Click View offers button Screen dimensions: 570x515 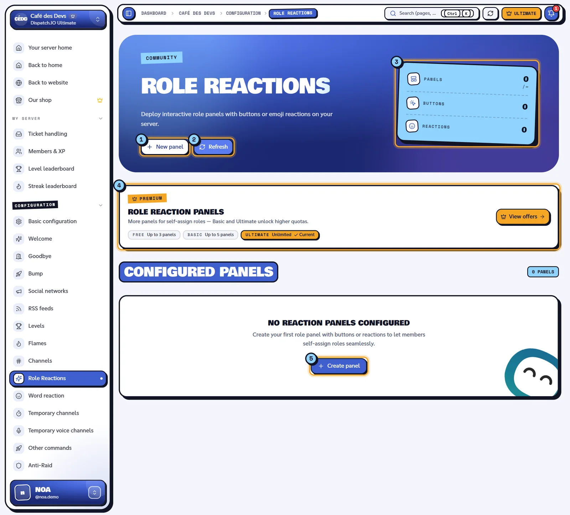point(523,217)
